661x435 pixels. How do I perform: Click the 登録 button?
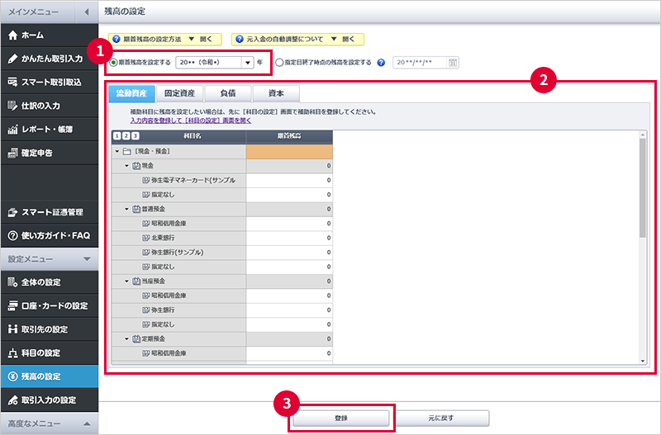coord(341,418)
